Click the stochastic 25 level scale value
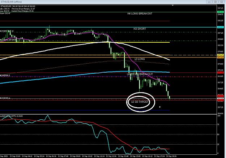Viewport: 226px width, 158px height. point(218,144)
